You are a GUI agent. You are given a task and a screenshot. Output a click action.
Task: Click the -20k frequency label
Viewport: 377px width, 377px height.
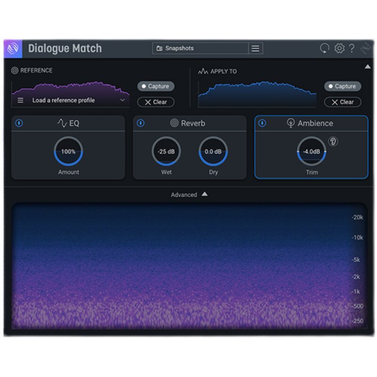(357, 217)
